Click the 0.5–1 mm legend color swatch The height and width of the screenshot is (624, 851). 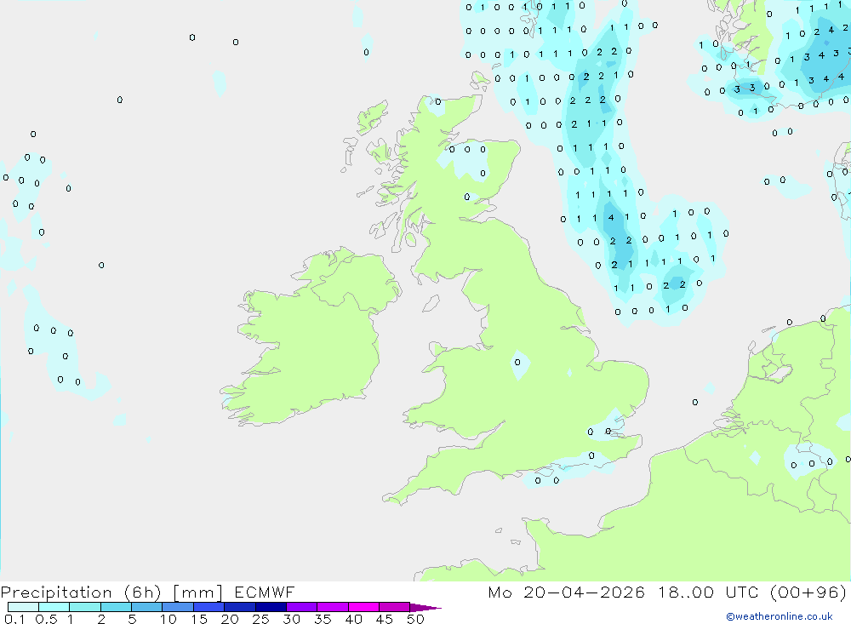(54, 607)
